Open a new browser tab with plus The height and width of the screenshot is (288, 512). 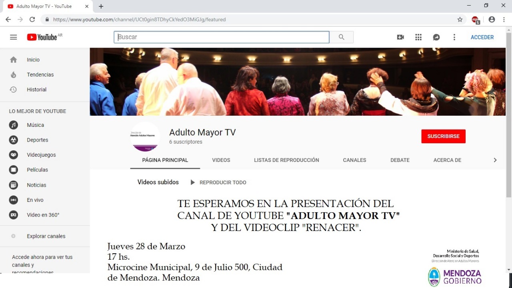[101, 6]
